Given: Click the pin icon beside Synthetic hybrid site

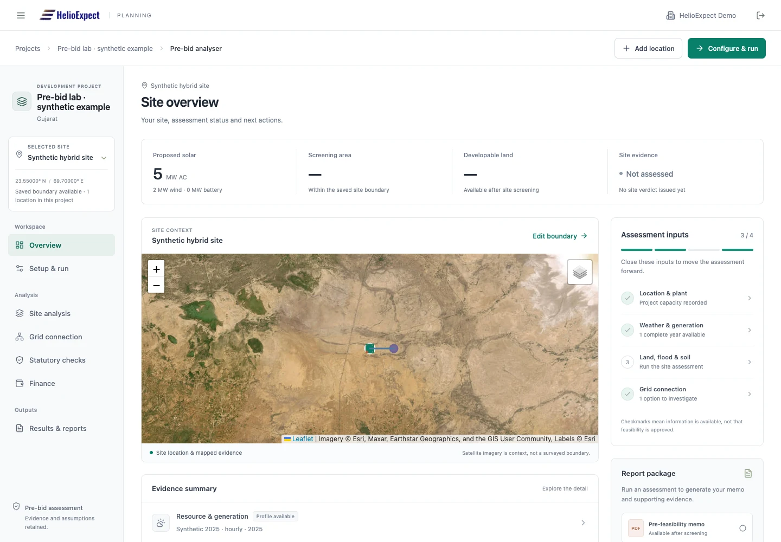Looking at the screenshot, I should click(x=144, y=86).
